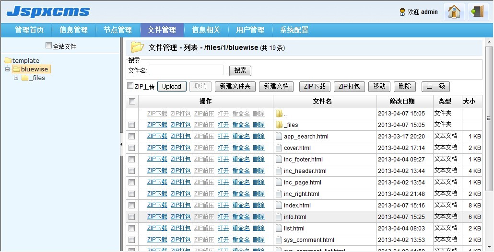Click the list.html document icon

[x=279, y=228]
